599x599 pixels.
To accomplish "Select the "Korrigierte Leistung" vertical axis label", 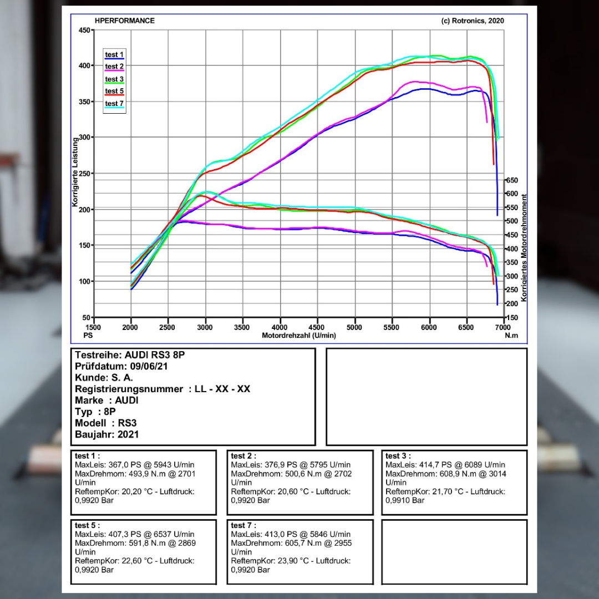I will pos(75,173).
